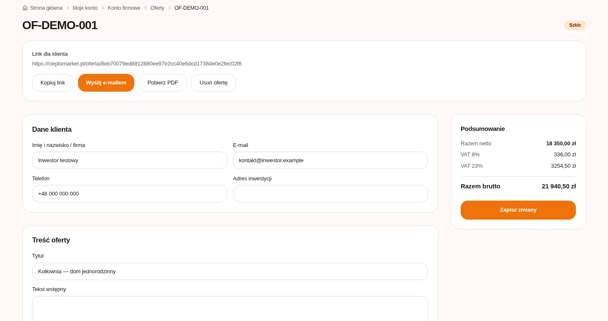Click into the Tekst wstępny text area
The width and height of the screenshot is (608, 321).
click(x=230, y=309)
